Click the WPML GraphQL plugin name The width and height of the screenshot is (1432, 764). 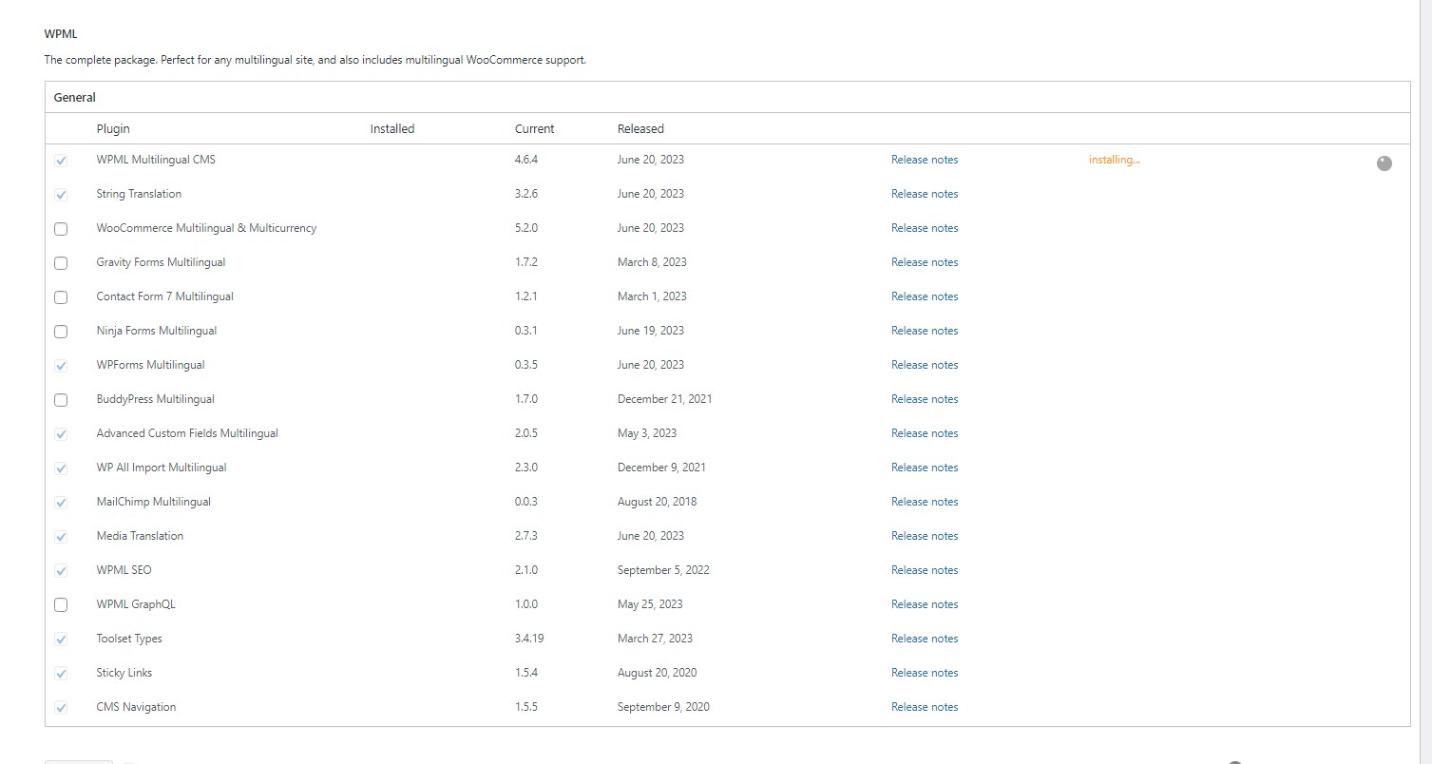click(136, 604)
